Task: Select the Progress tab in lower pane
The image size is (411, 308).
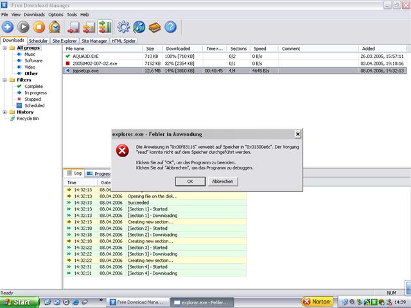Action: (x=98, y=174)
